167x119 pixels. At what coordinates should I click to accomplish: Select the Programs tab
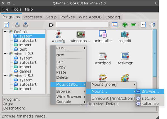coord(11,17)
